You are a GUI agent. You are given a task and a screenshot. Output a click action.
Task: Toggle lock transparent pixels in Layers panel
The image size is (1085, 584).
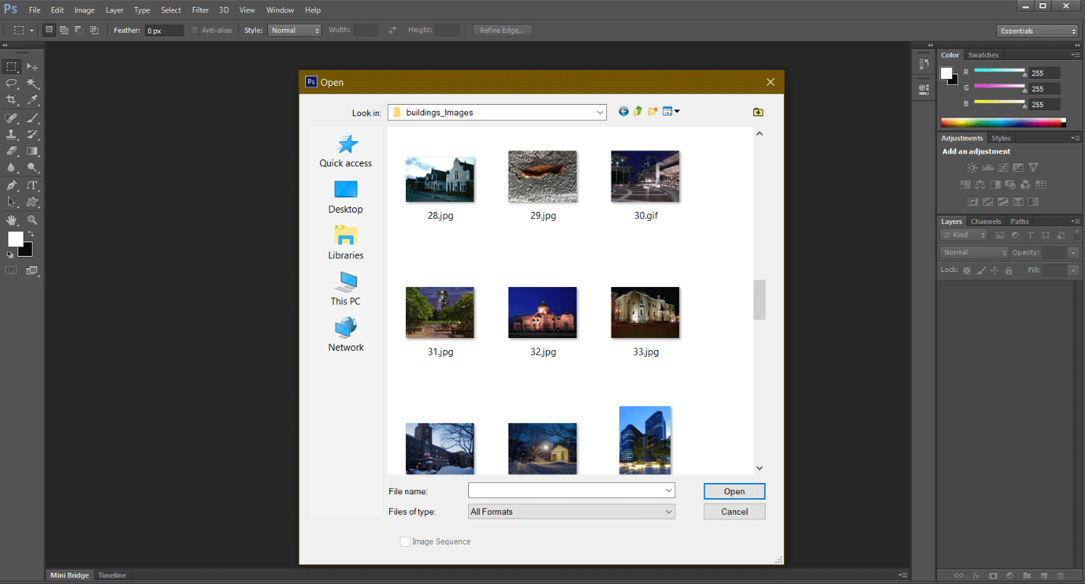pos(965,270)
